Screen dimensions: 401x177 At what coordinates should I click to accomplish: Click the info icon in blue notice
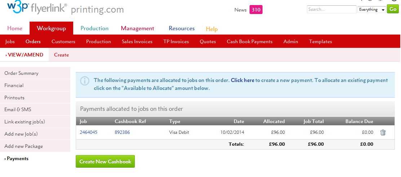[x=85, y=81]
